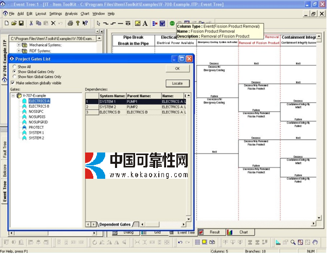Screen dimensions: 328x254
Task: Click row 3 ELECTRICS B parent name cell
Action: coord(144,112)
